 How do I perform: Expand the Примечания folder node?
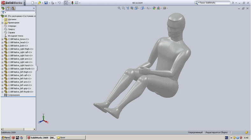(x=2, y=23)
